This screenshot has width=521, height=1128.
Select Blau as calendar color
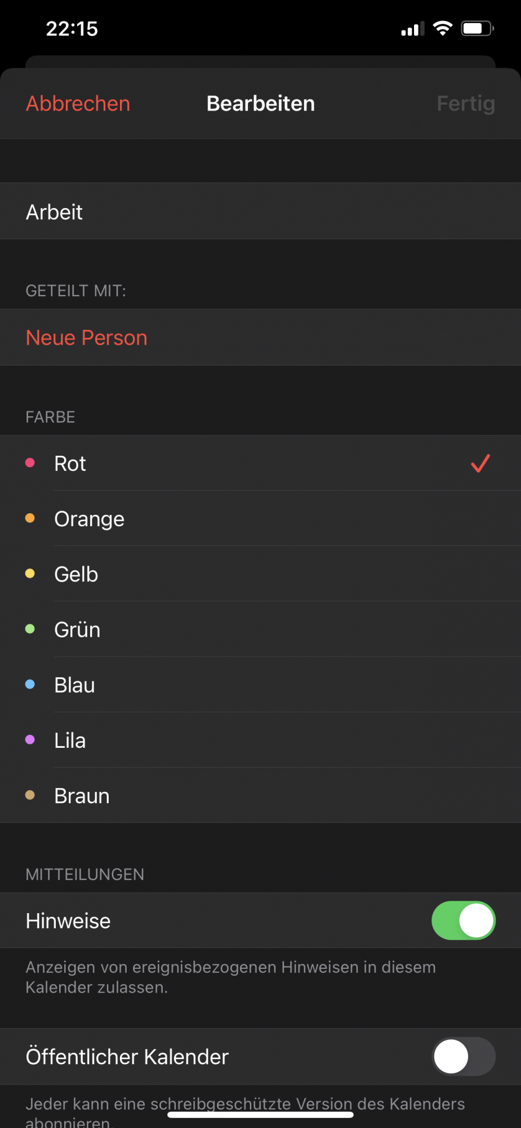(74, 685)
